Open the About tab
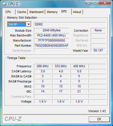113x126 pixels. (x=77, y=12)
